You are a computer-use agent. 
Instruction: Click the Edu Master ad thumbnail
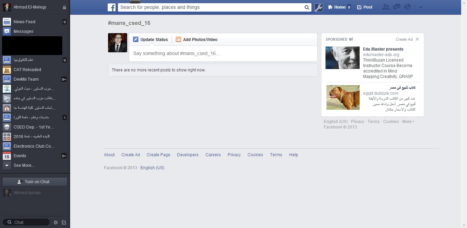tap(343, 58)
